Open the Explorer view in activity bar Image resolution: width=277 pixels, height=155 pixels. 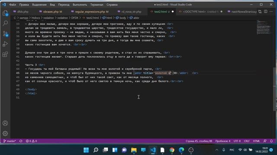[5, 13]
